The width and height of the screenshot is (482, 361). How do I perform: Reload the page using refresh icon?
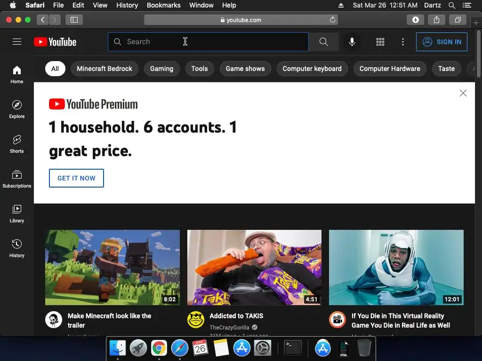click(x=332, y=20)
